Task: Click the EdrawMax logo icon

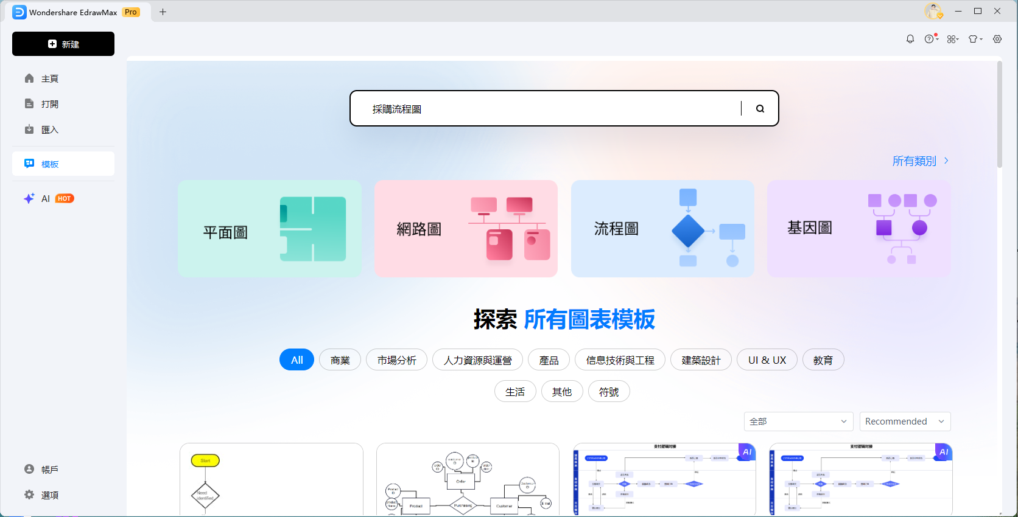Action: point(19,12)
